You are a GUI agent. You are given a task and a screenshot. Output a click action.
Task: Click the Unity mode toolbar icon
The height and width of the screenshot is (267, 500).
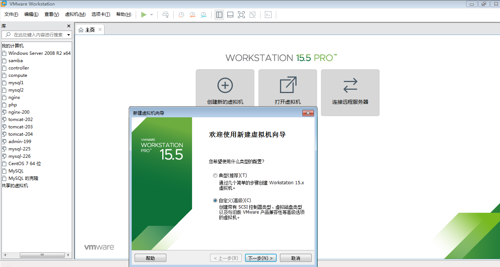[x=252, y=15]
